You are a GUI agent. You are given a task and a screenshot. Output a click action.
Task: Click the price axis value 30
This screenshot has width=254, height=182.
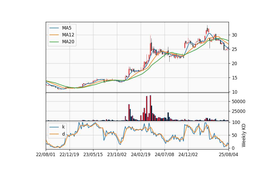(234, 35)
